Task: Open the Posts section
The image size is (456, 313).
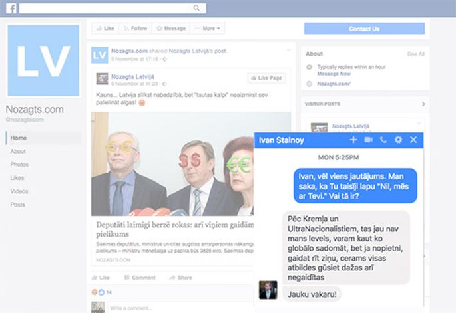Action: [x=17, y=205]
